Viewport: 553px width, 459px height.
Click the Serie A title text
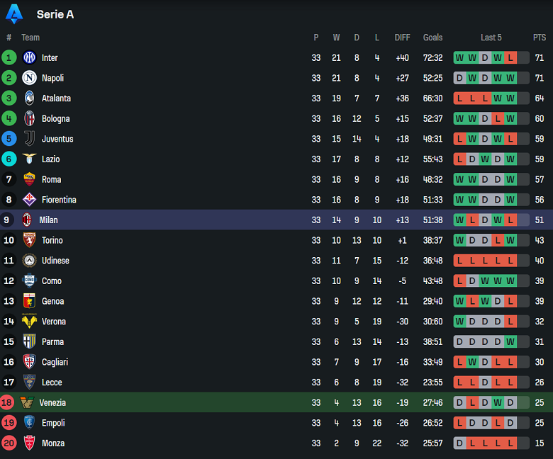(55, 14)
